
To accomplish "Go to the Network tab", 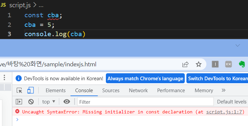I will click(x=138, y=91).
